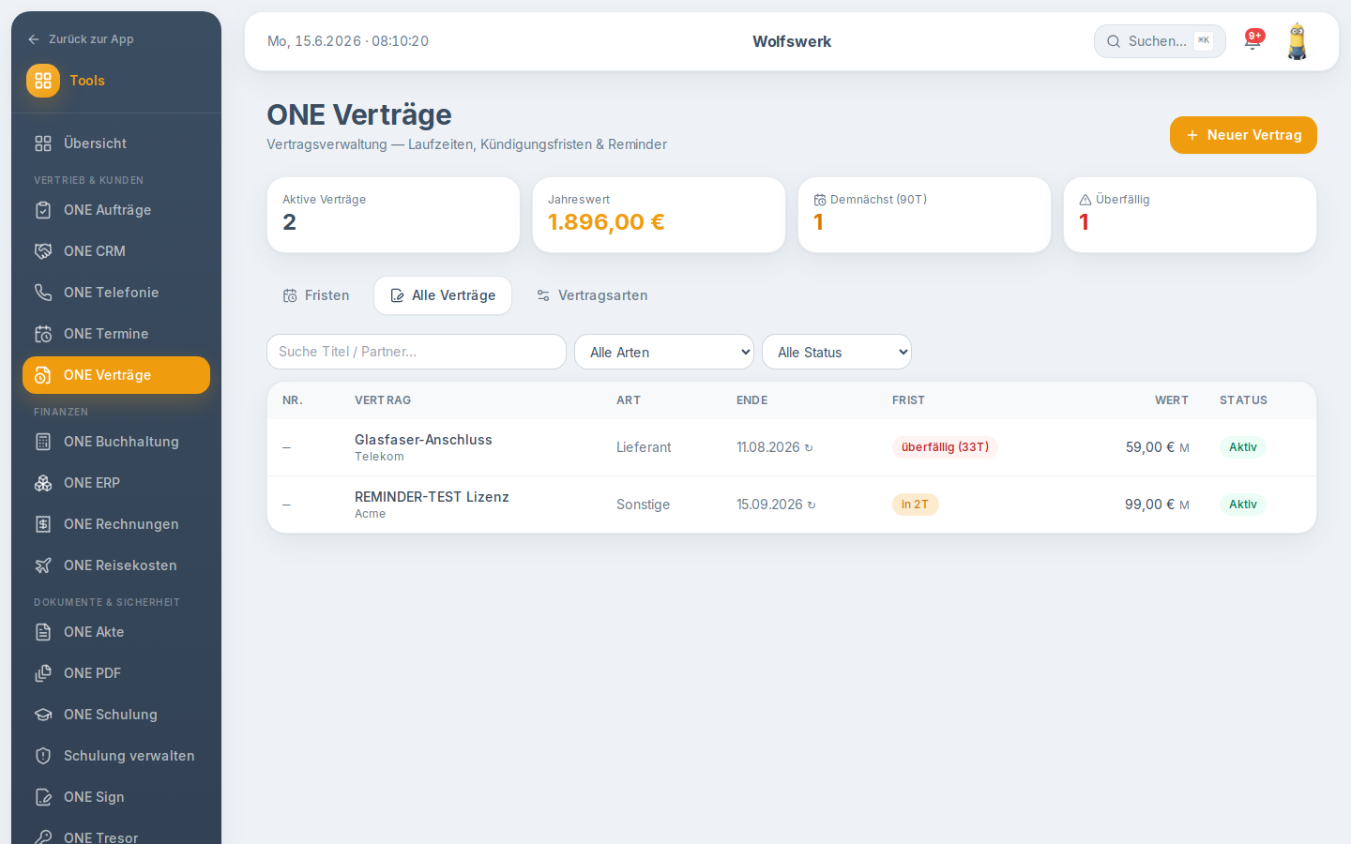
Task: Click the Schulung verwalten shield icon
Action: [43, 756]
